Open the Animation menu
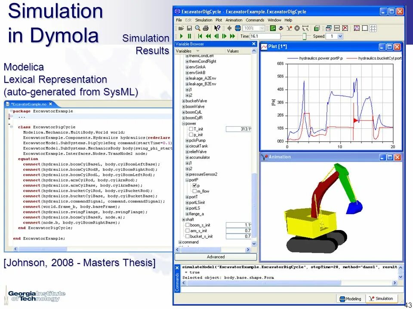Screen dimensions: 413x309 [234, 20]
